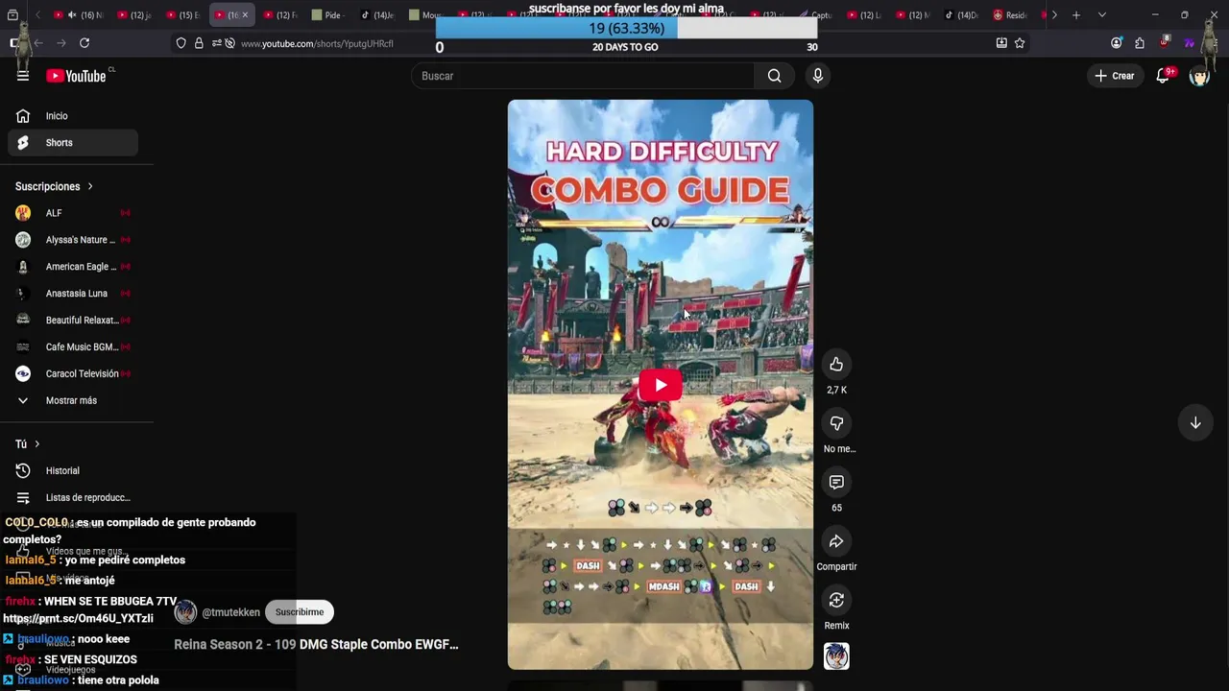
Task: Switch to the '(15) E' YouTube tab
Action: coord(182,15)
